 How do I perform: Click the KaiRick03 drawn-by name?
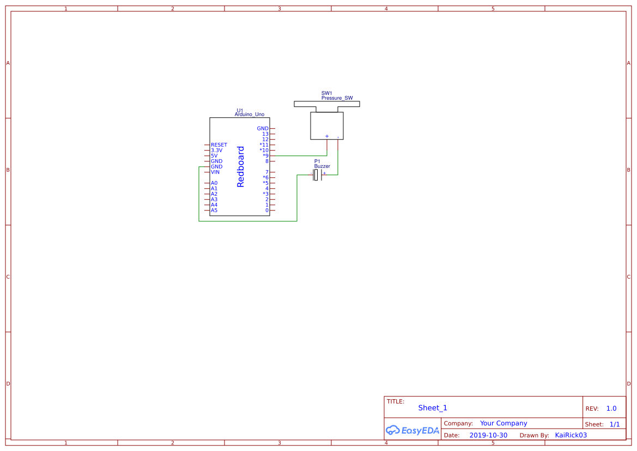click(x=571, y=435)
